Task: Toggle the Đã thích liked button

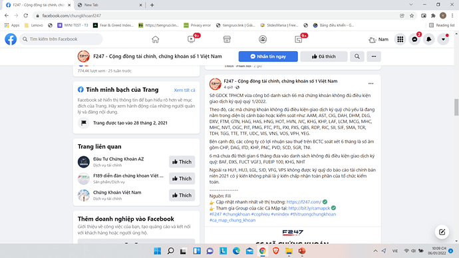Action: 324,57
